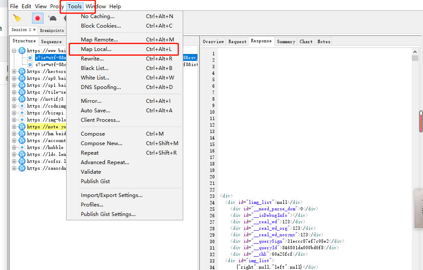Click globe icon of https://osfsr host

coord(22,161)
